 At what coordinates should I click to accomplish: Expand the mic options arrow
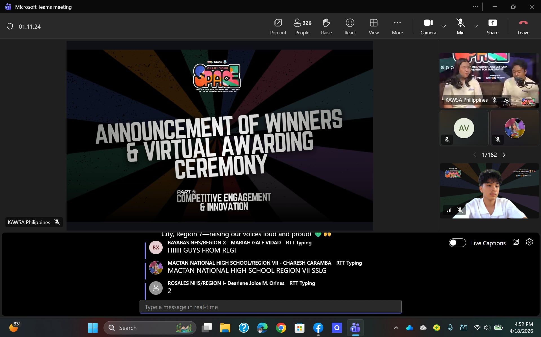[476, 26]
